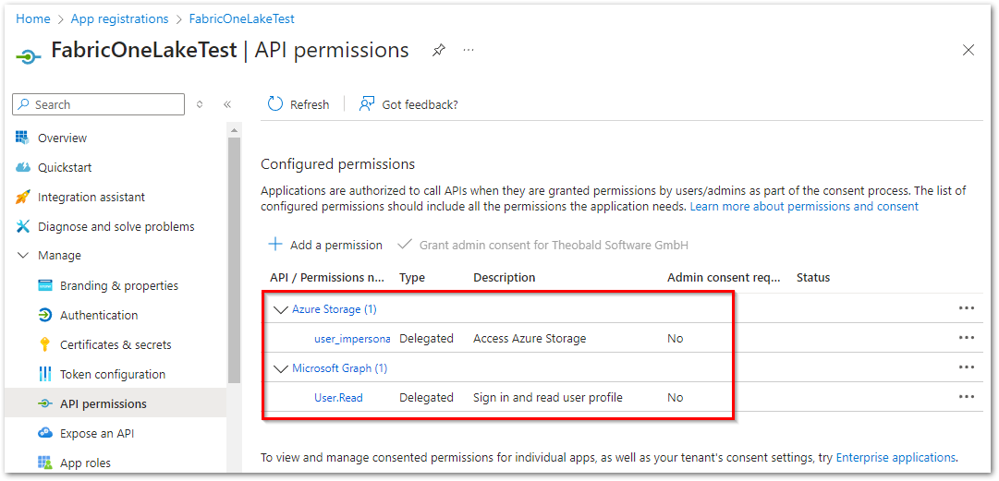Open Certificates & secrets key icon
The image size is (999, 481).
[44, 345]
